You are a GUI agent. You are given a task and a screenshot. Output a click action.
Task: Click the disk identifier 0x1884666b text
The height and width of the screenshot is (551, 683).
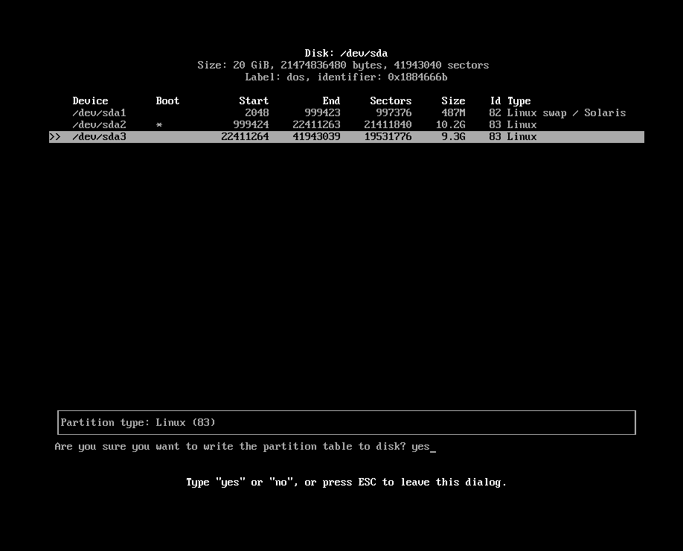417,77
